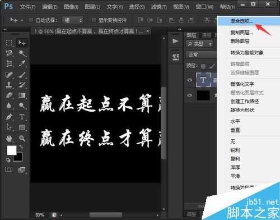Expand the panel dock double-arrow

pos(180,29)
